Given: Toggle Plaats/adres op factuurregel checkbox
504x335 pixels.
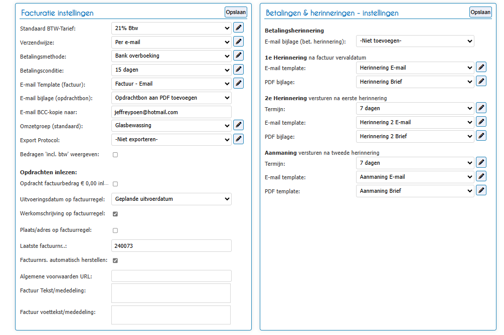Looking at the screenshot, I should point(115,230).
